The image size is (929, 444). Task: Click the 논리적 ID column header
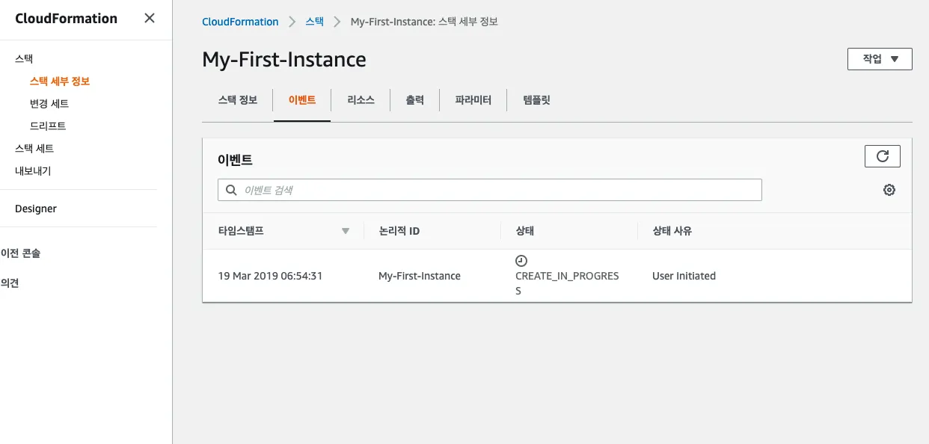(x=399, y=231)
